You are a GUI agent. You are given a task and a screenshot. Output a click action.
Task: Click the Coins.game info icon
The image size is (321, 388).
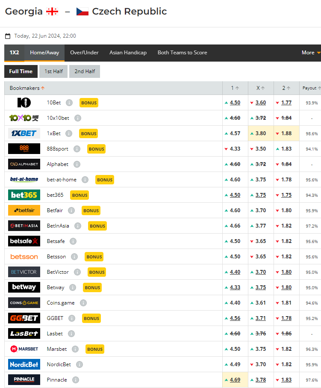(x=83, y=303)
